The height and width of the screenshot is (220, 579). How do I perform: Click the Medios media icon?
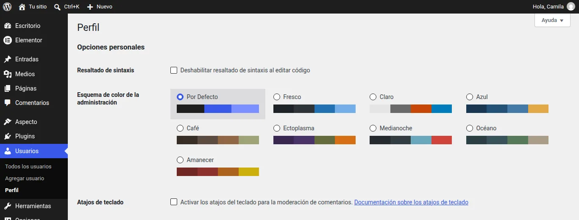click(8, 74)
